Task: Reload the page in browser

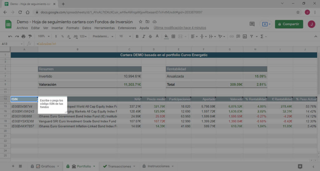Action: [20, 12]
